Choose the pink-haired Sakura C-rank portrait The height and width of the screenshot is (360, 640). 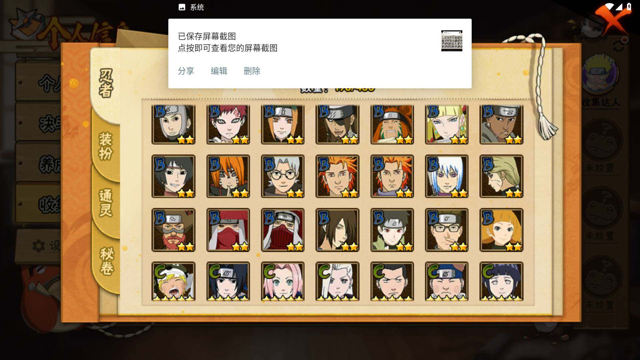(x=283, y=281)
